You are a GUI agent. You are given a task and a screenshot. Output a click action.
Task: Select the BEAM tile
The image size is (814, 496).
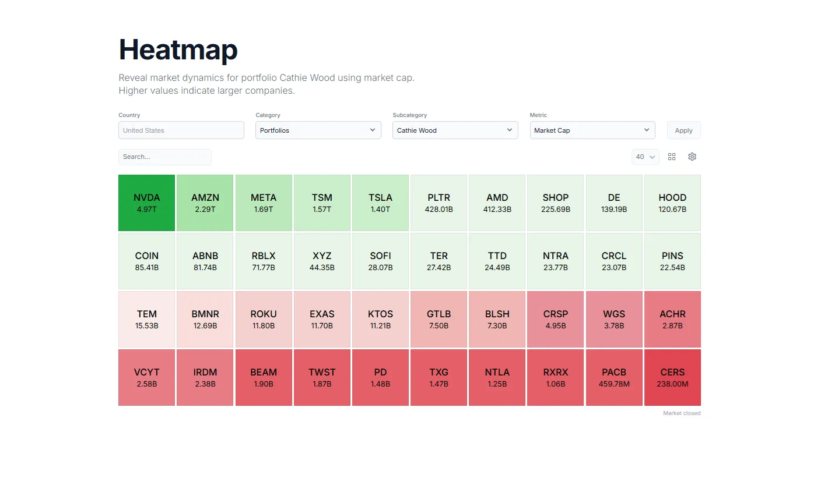[x=264, y=377]
